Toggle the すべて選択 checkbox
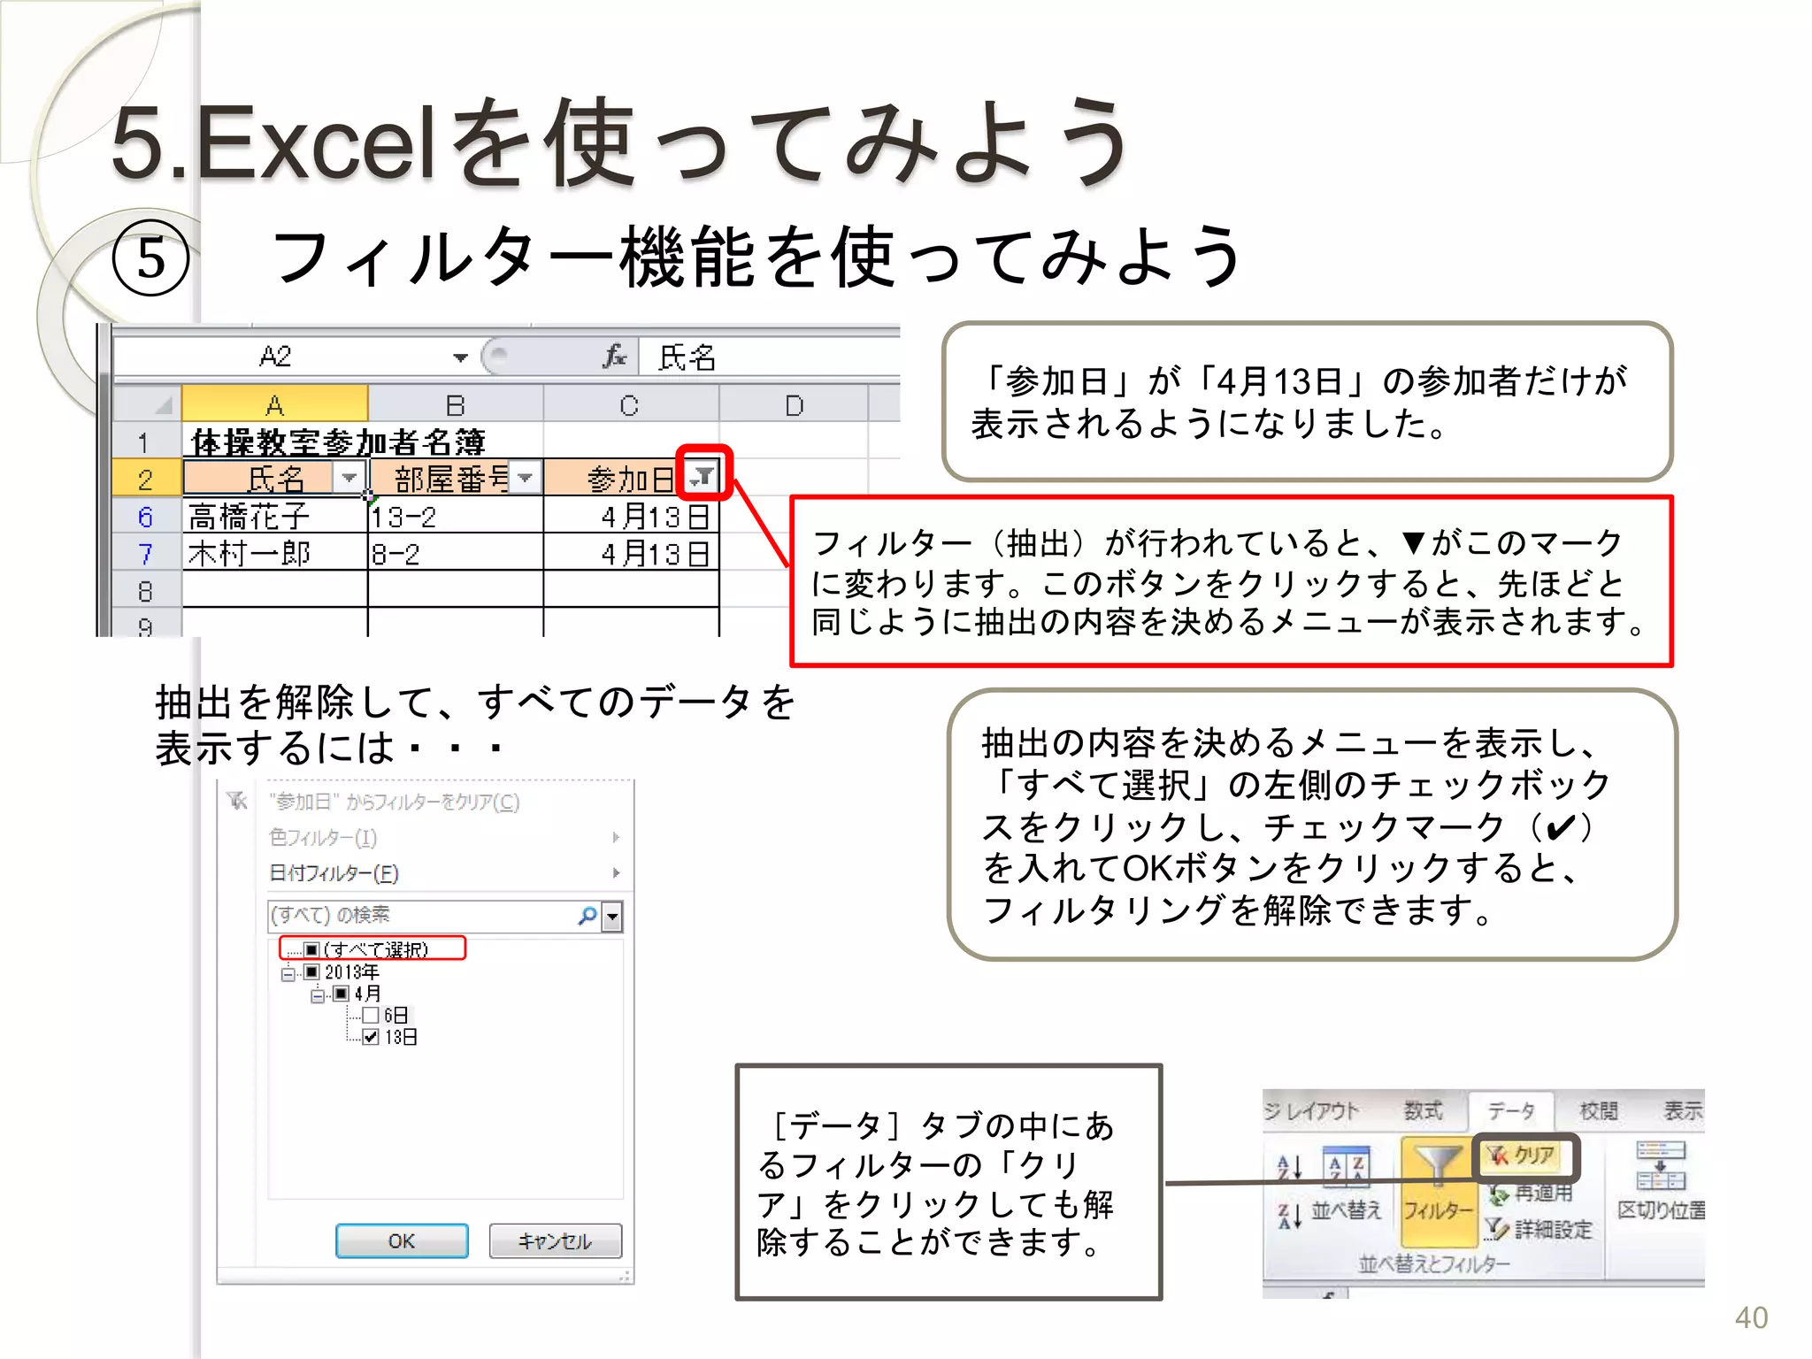This screenshot has height=1359, width=1812. (311, 949)
